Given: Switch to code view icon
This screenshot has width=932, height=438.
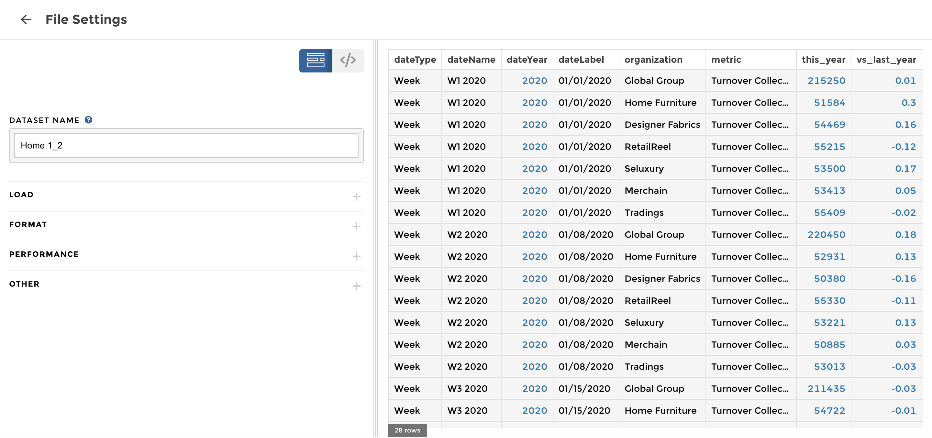Looking at the screenshot, I should click(348, 60).
